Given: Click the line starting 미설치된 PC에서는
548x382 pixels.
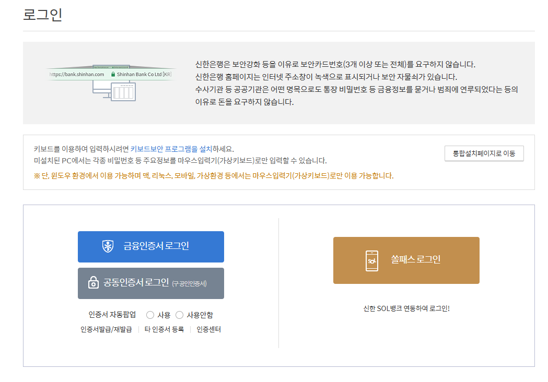Looking at the screenshot, I should pos(180,161).
